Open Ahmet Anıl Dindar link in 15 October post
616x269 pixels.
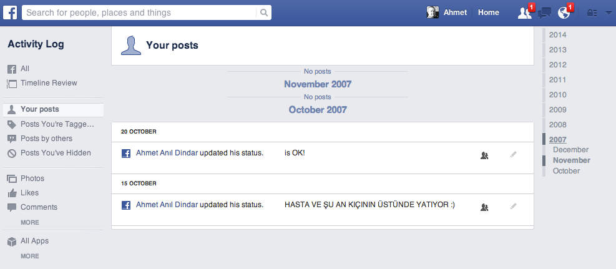click(x=167, y=205)
